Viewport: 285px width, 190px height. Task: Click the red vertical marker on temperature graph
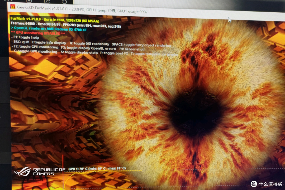(63, 172)
